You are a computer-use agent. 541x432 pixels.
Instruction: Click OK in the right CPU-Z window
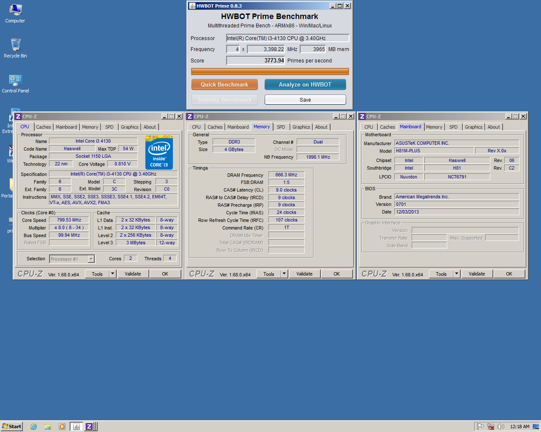[x=509, y=274]
